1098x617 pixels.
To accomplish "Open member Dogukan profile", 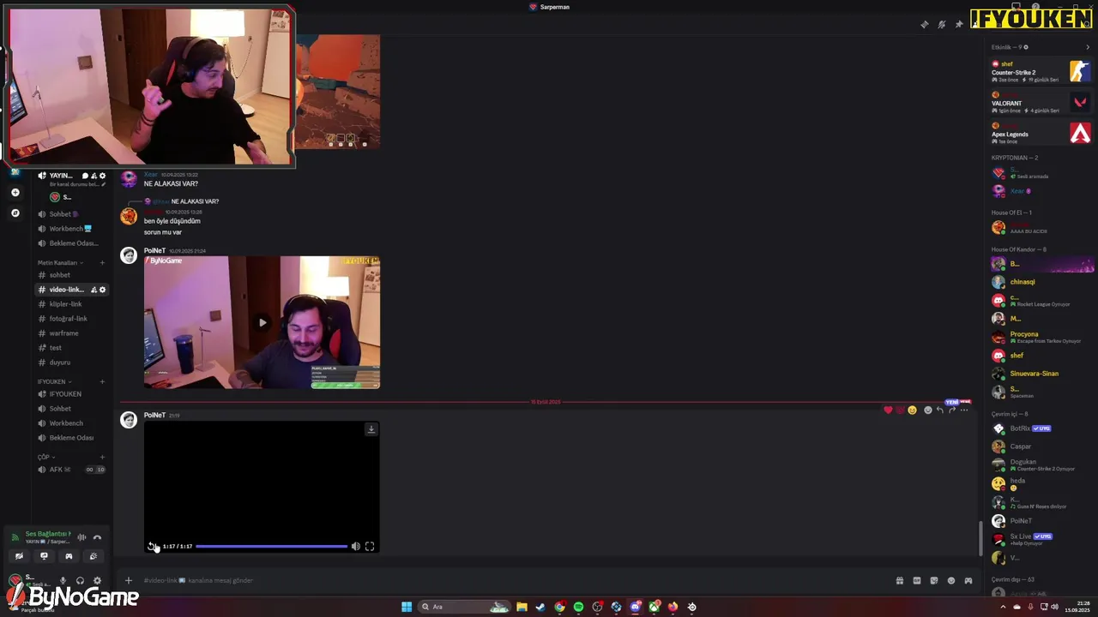I will coord(1041,465).
